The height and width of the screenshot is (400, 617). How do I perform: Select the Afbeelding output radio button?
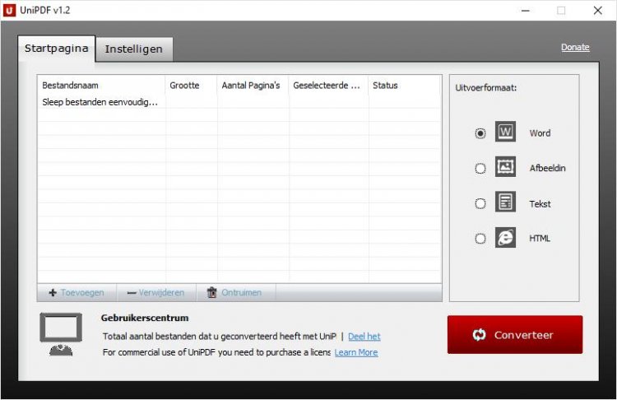coord(480,169)
